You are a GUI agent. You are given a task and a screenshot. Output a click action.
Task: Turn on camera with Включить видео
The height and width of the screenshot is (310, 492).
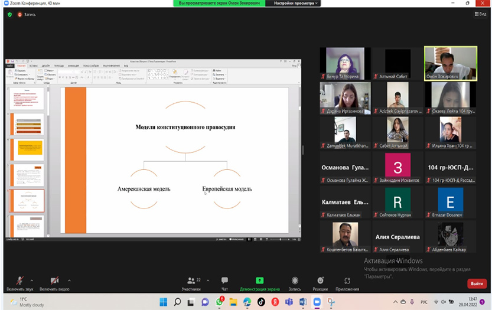point(54,282)
